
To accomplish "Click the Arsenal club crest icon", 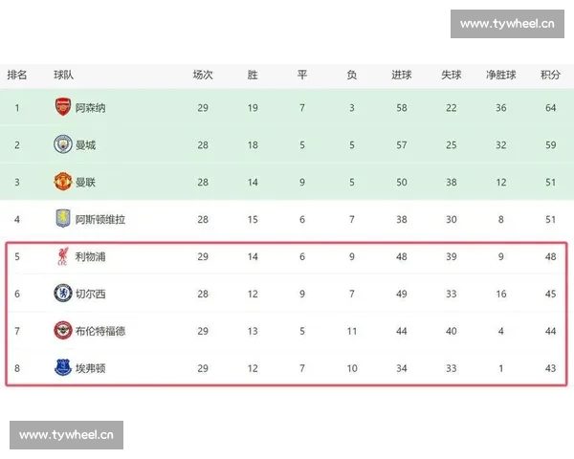I will 63,108.
